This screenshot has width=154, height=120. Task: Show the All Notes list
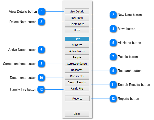click(x=77, y=45)
